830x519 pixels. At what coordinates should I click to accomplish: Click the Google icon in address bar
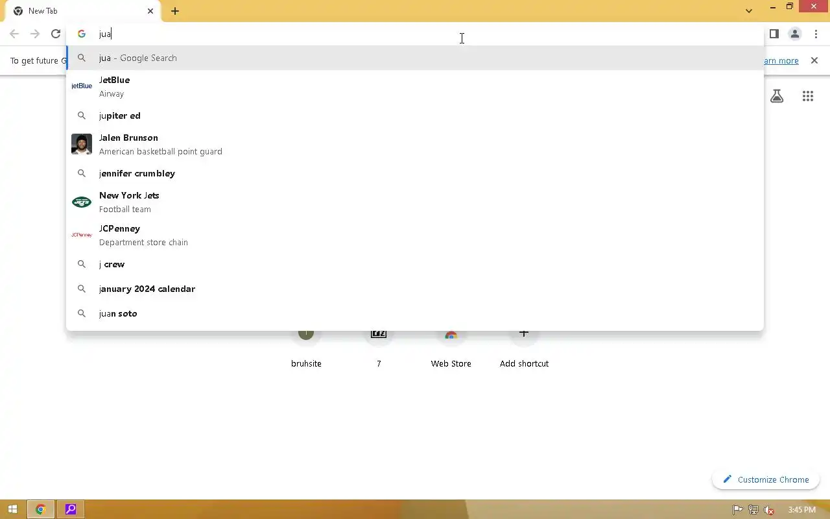click(x=82, y=34)
